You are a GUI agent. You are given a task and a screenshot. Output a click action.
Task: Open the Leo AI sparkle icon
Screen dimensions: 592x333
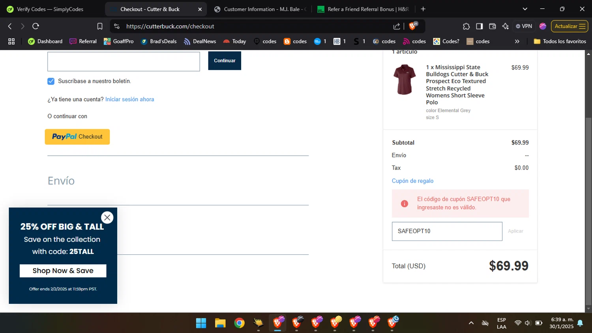click(x=505, y=26)
